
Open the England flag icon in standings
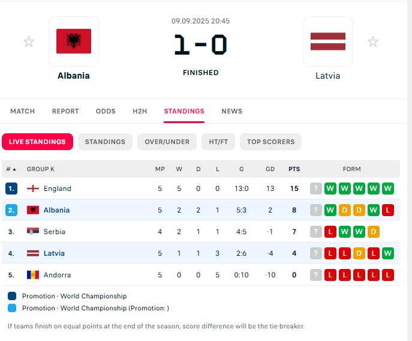coord(33,189)
